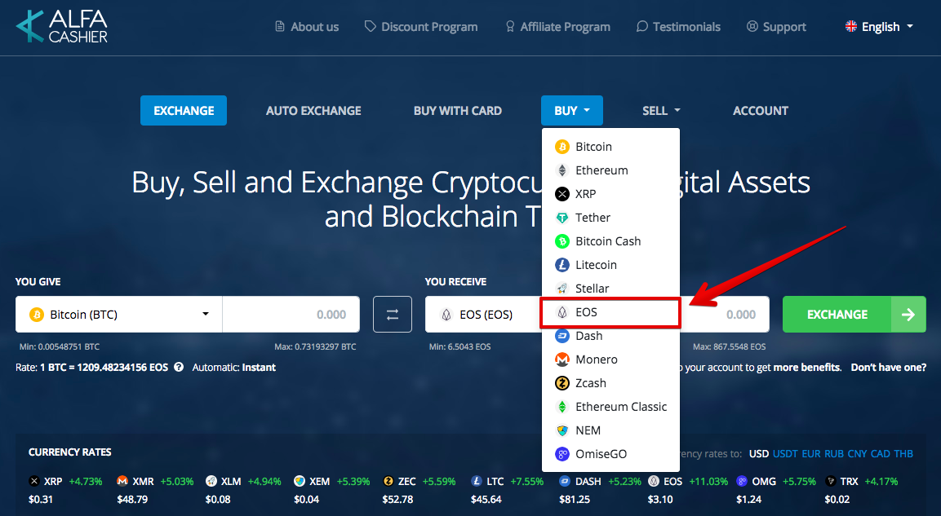The width and height of the screenshot is (941, 516).
Task: Click the "Don't have one?" link
Action: (888, 368)
